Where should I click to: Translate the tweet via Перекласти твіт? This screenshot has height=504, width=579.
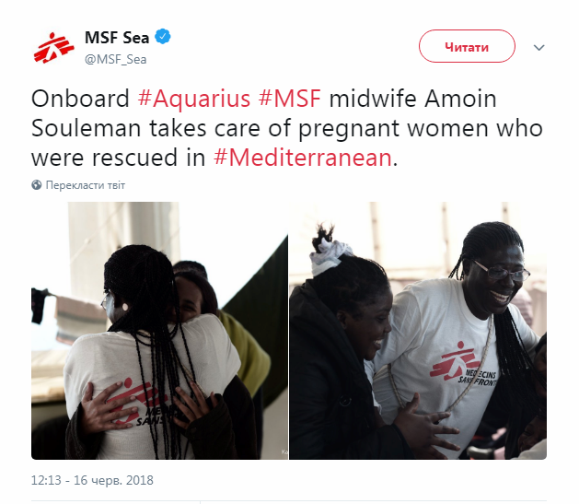[86, 185]
